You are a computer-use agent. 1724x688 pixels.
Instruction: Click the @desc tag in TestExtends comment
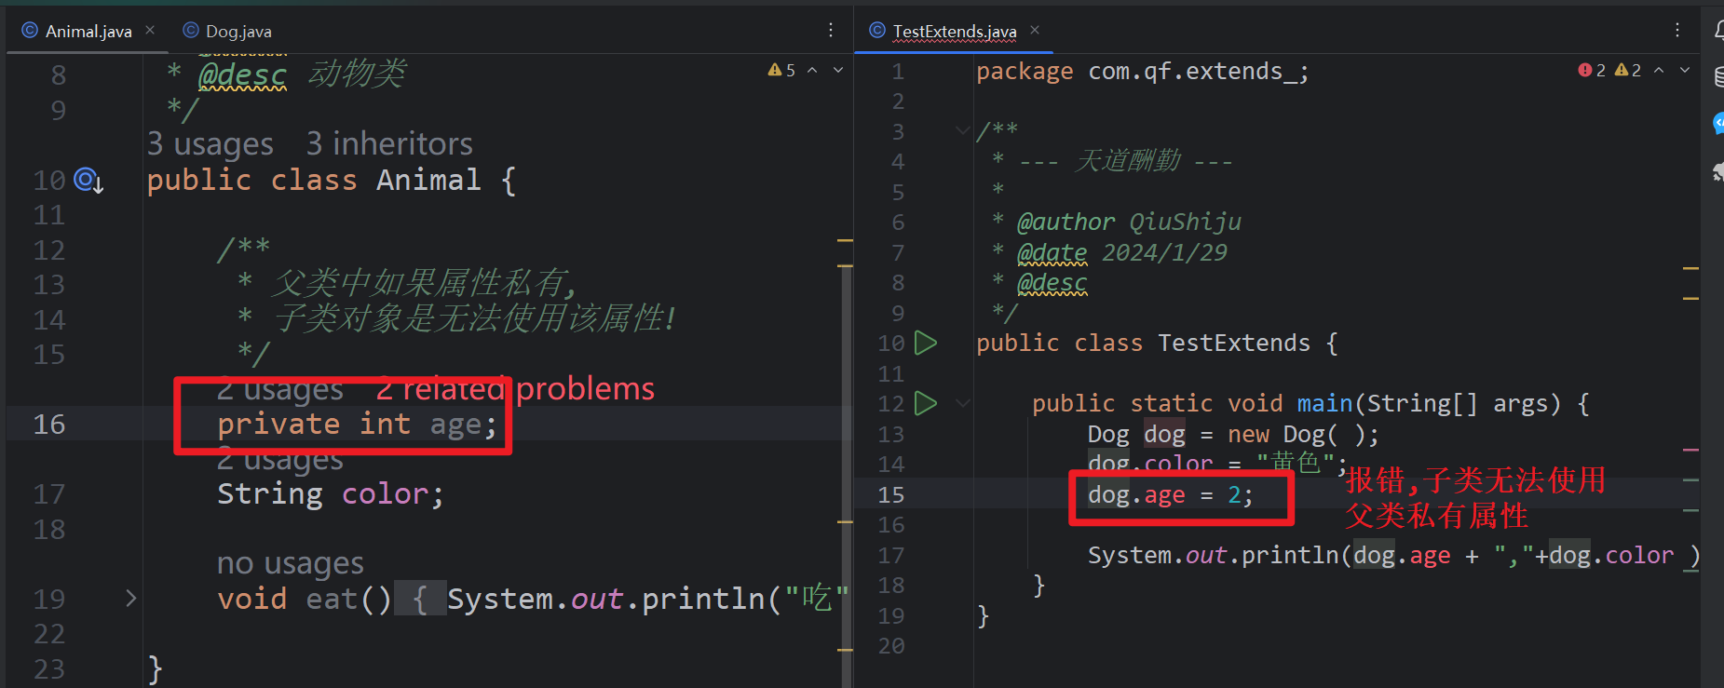point(1052,282)
